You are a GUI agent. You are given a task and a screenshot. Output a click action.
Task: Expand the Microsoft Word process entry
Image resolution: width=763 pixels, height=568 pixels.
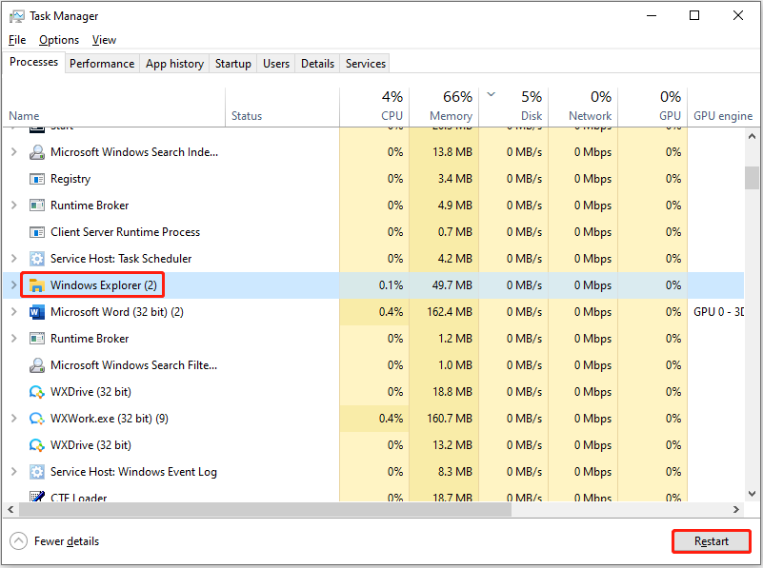[x=15, y=311]
